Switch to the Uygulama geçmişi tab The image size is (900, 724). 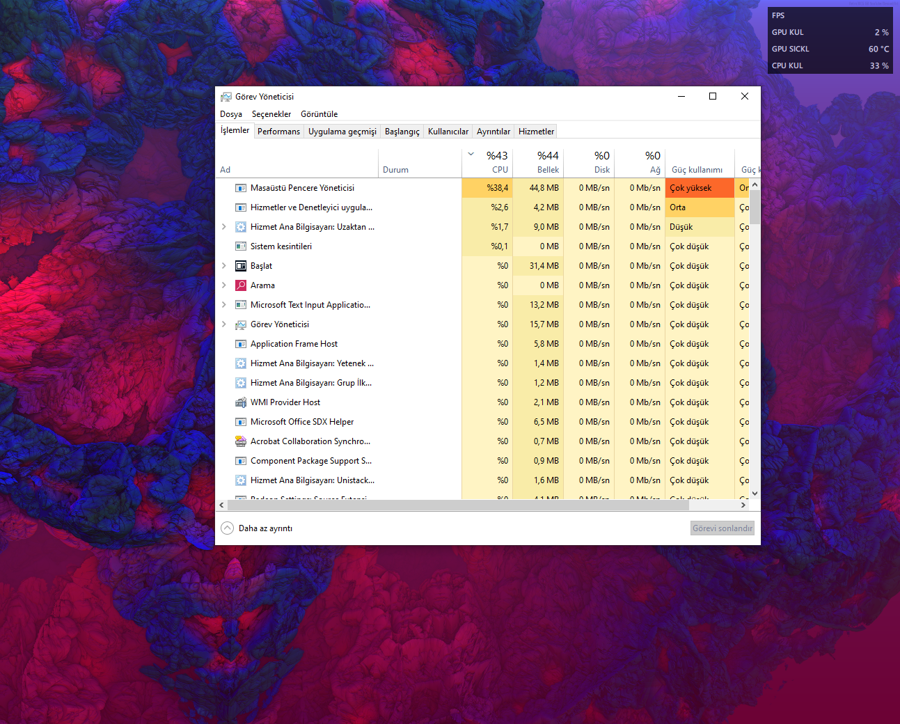342,132
